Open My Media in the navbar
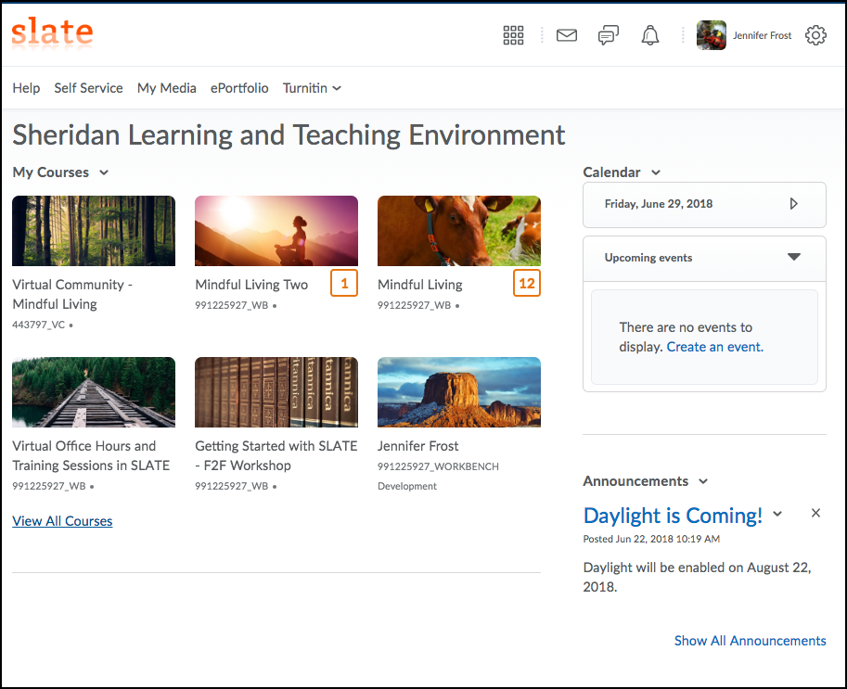The height and width of the screenshot is (689, 847). [x=166, y=88]
